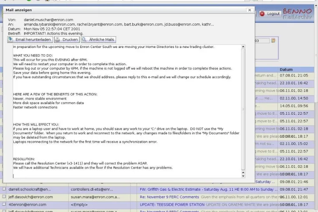Click the red Logout X icon

[x=262, y=14]
